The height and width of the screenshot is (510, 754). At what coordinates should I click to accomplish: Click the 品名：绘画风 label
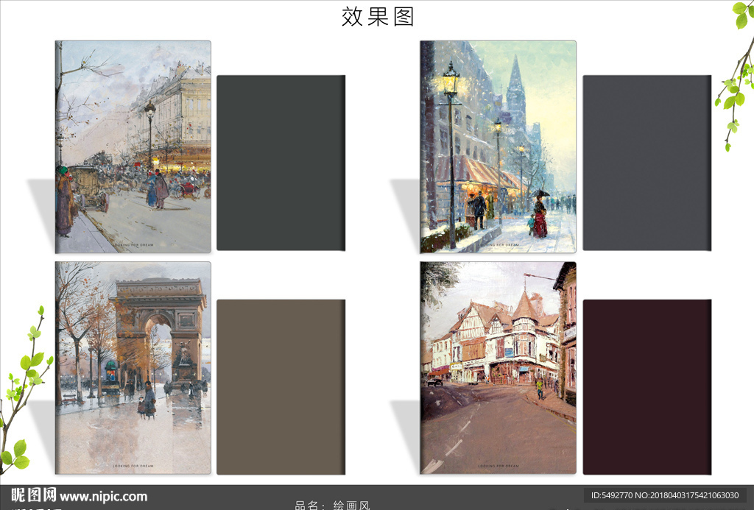332,505
